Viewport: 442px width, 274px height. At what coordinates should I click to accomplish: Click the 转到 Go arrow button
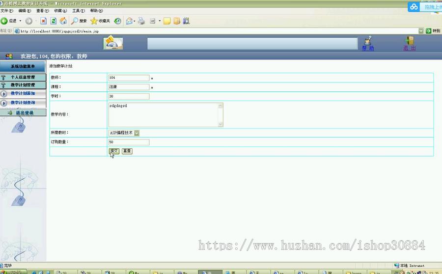433,31
